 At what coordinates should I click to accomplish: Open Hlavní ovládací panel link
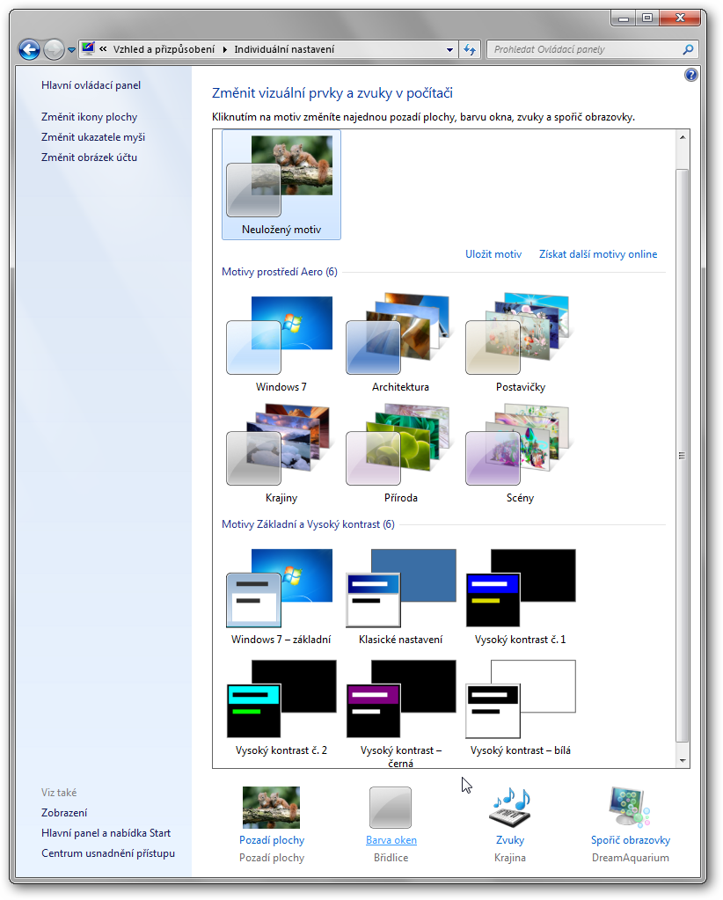coord(91,85)
